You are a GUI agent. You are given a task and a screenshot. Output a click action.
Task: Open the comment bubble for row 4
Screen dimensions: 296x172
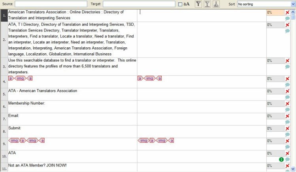click(x=287, y=85)
